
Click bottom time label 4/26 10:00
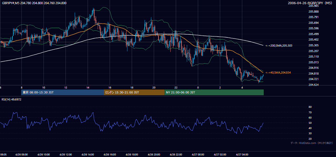44,155
